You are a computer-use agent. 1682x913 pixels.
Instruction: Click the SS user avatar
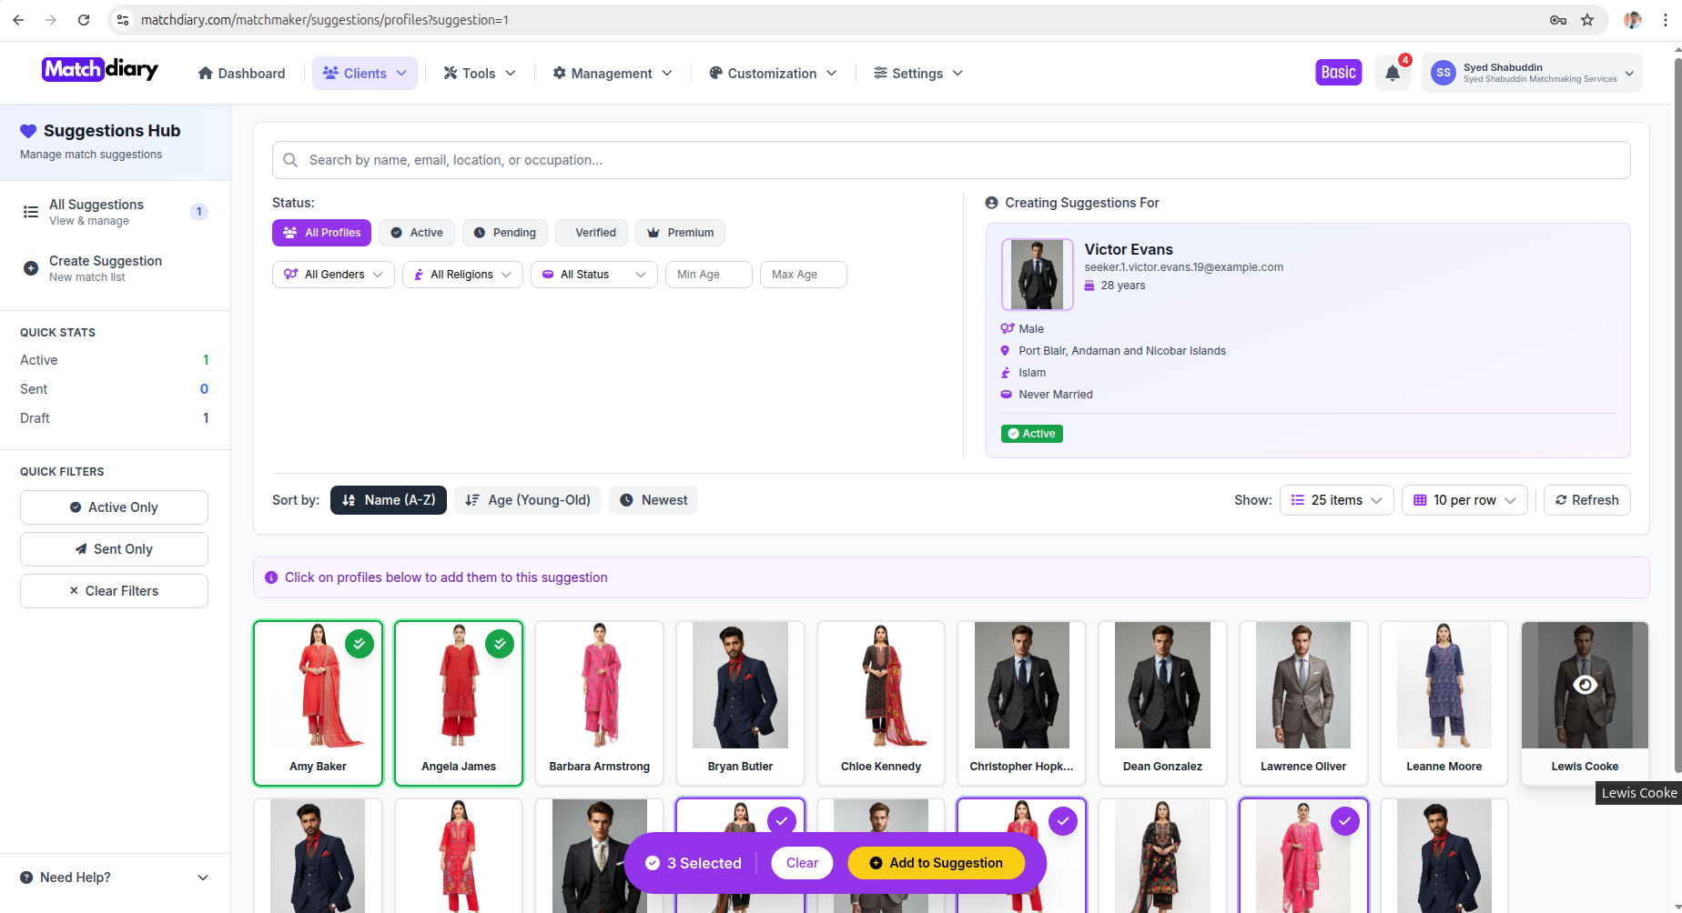1443,73
